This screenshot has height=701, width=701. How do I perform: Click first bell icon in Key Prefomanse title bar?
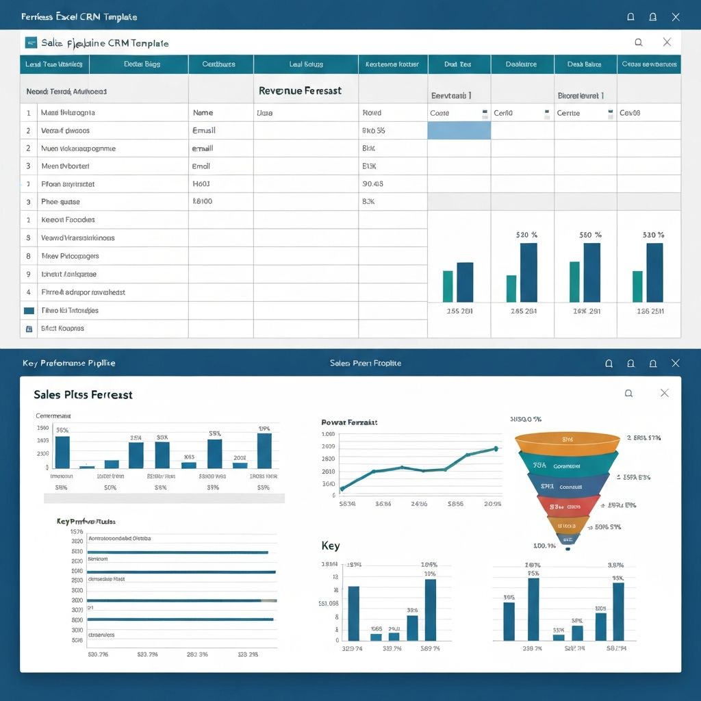[x=609, y=363]
